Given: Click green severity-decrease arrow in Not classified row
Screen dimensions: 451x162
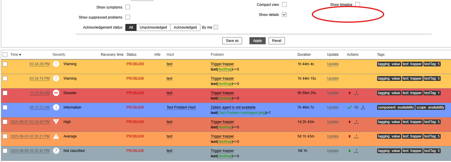Looking at the screenshot, I should (x=350, y=151).
